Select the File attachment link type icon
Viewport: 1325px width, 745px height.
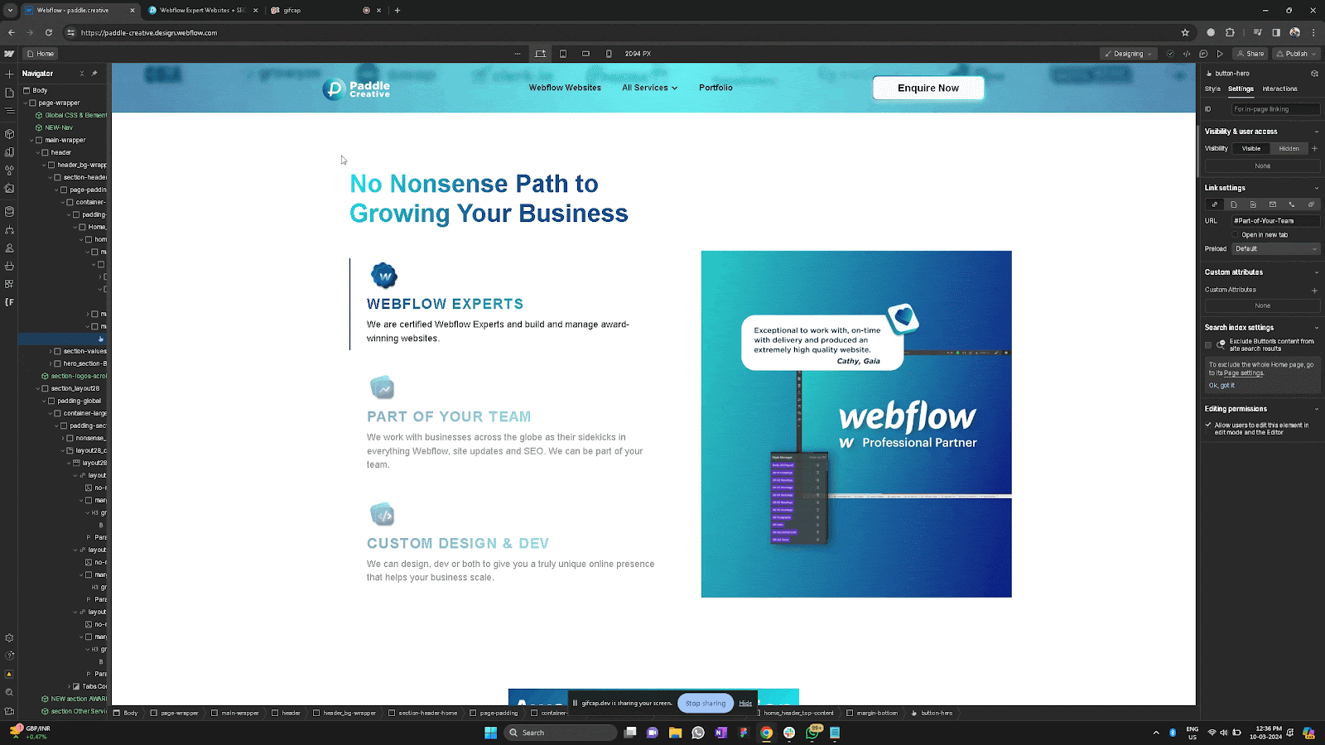click(1311, 204)
